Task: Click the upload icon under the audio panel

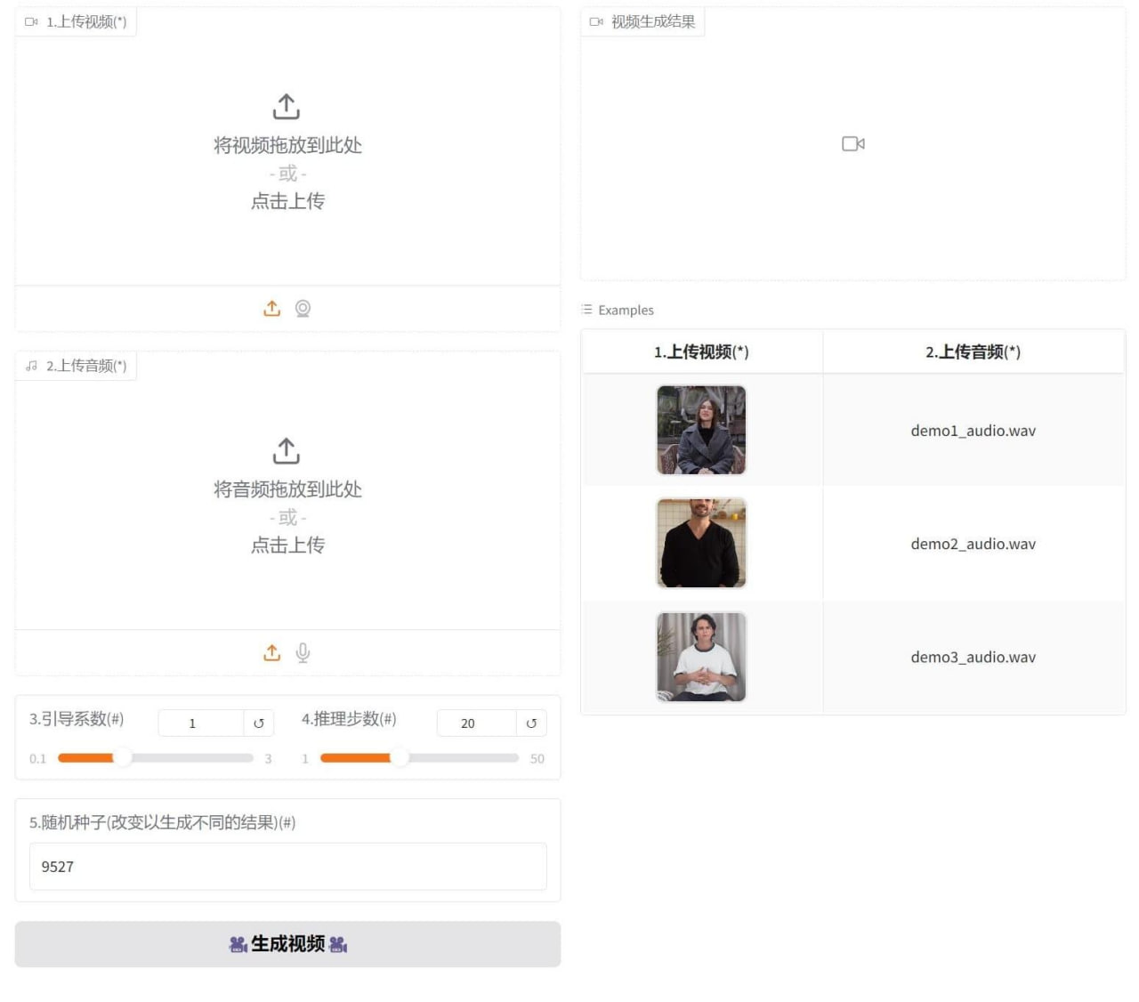Action: (x=272, y=651)
